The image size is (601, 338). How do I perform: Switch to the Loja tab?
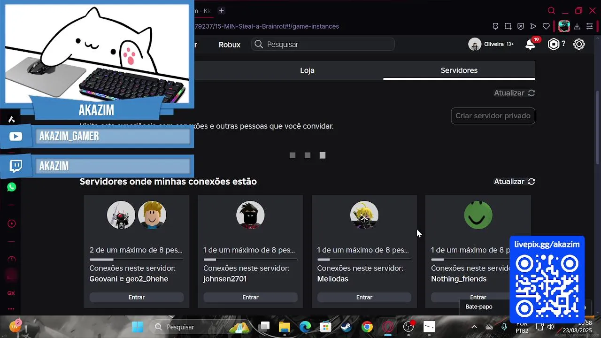(307, 70)
